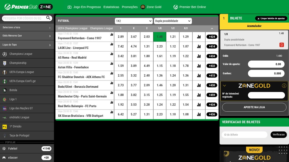
Task: Click the search magnifier icon
Action: [48, 18]
